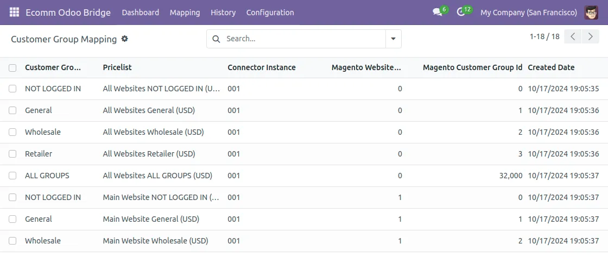Click Connector Instance 001 in Retailer row

(x=234, y=154)
